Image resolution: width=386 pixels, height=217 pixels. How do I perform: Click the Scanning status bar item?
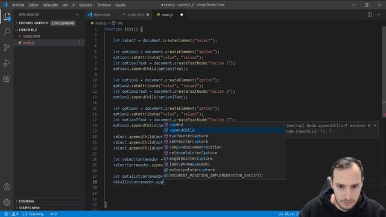click(x=34, y=214)
